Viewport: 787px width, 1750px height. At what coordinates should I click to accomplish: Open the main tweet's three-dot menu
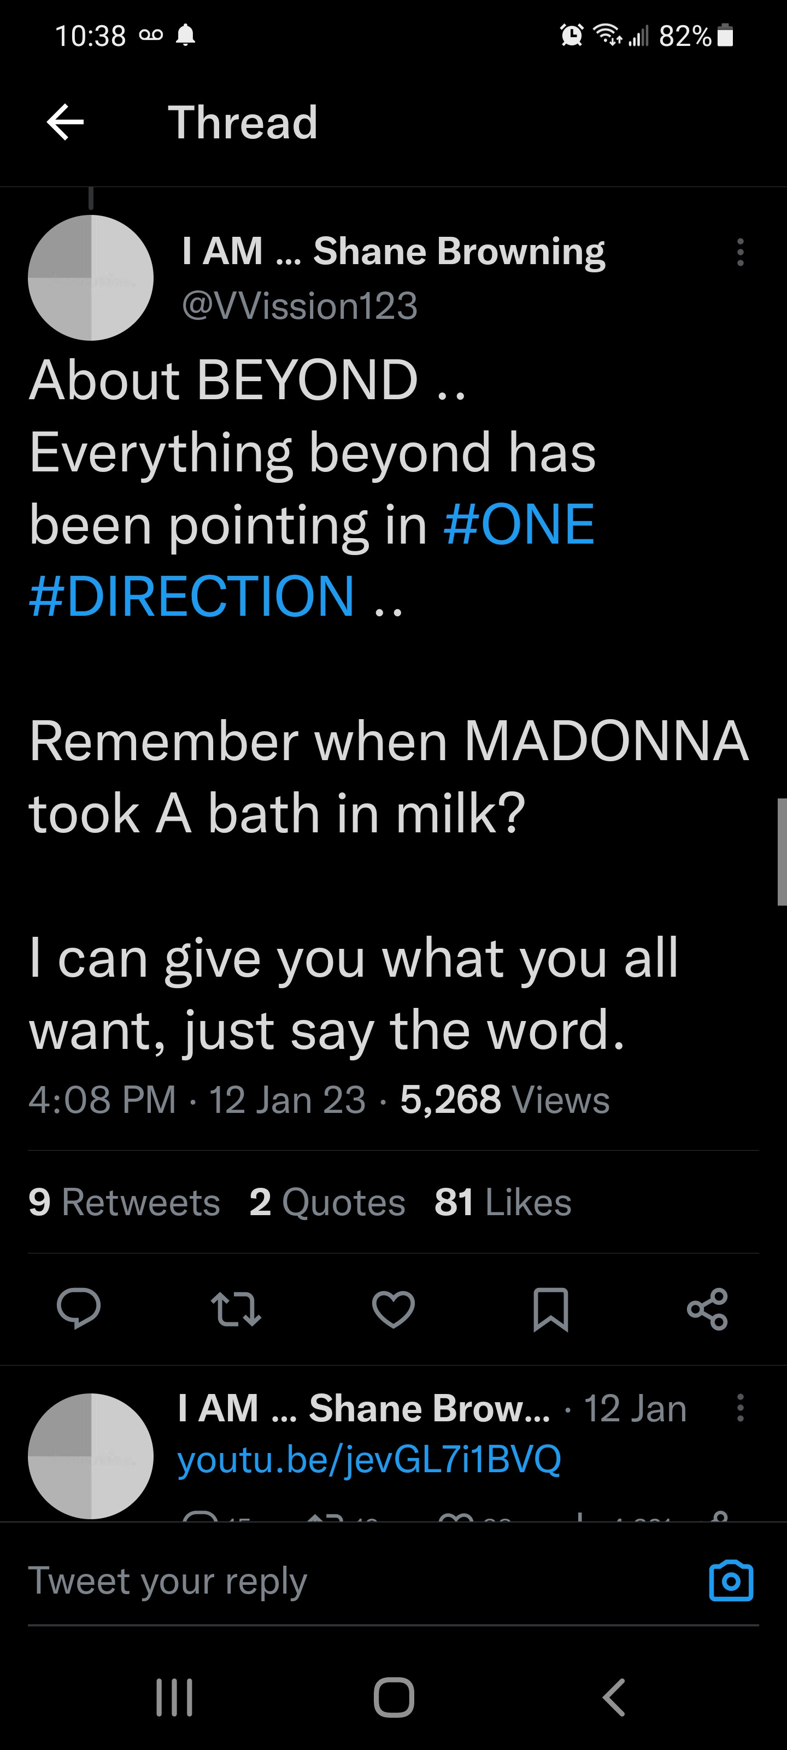740,252
